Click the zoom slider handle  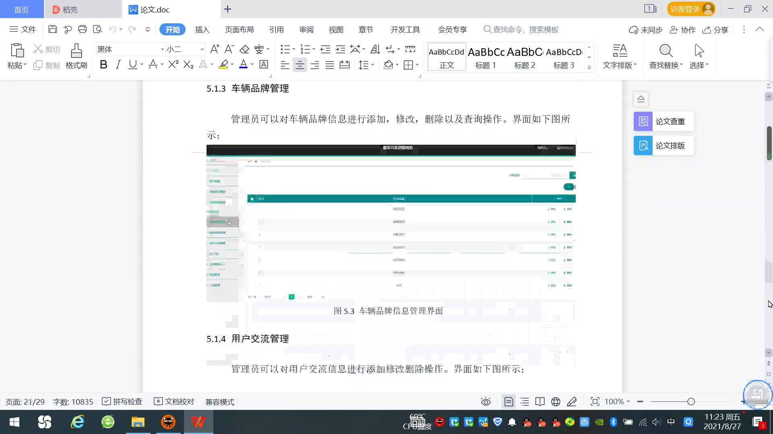[x=691, y=401]
